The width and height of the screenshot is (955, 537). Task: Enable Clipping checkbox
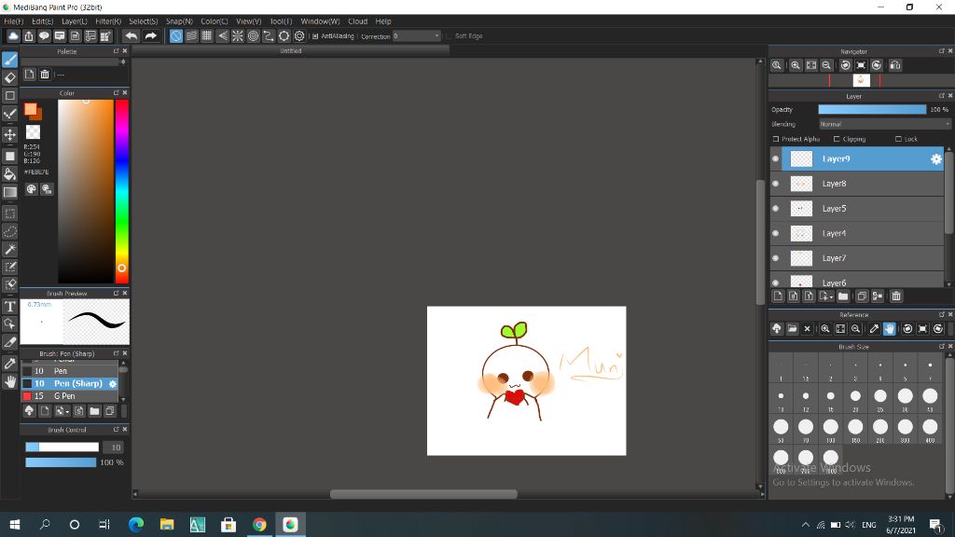click(837, 139)
